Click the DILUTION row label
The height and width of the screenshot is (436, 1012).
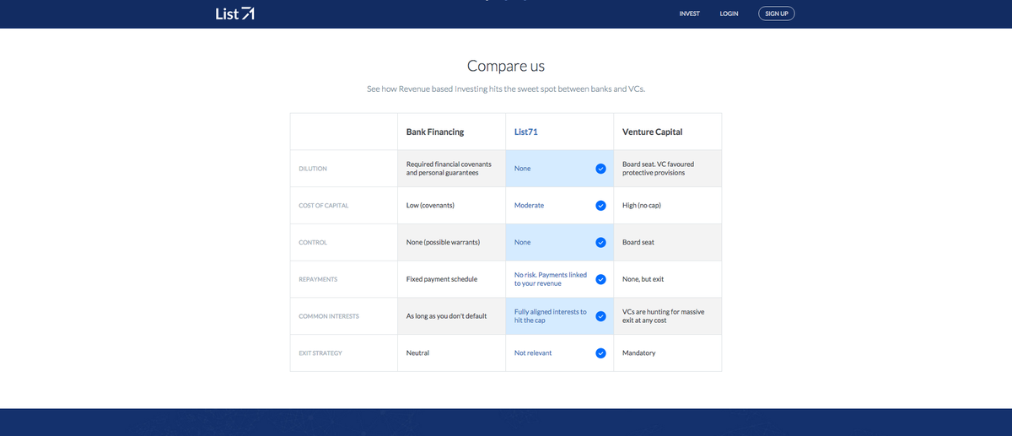click(313, 169)
